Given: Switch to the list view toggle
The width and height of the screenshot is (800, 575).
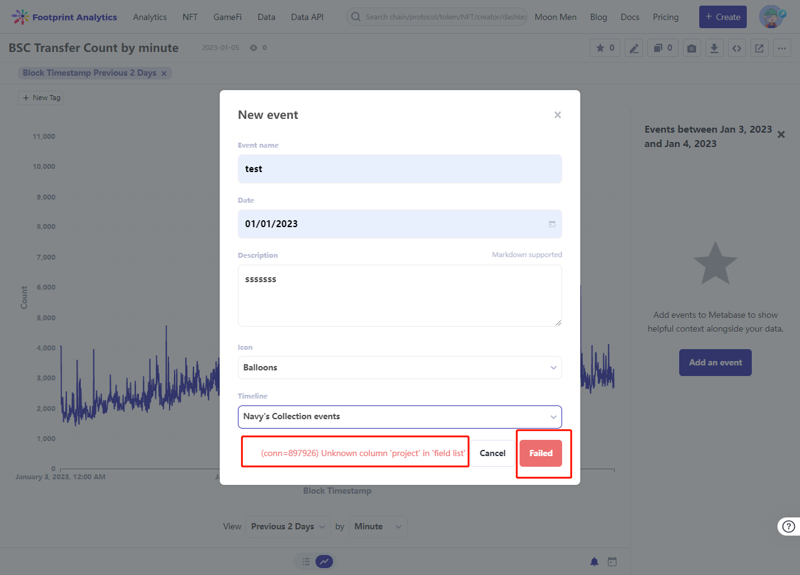Looking at the screenshot, I should coord(305,561).
